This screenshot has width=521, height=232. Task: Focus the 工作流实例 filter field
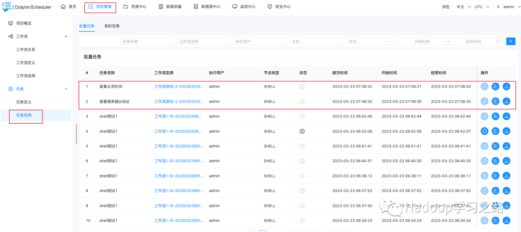[203, 41]
